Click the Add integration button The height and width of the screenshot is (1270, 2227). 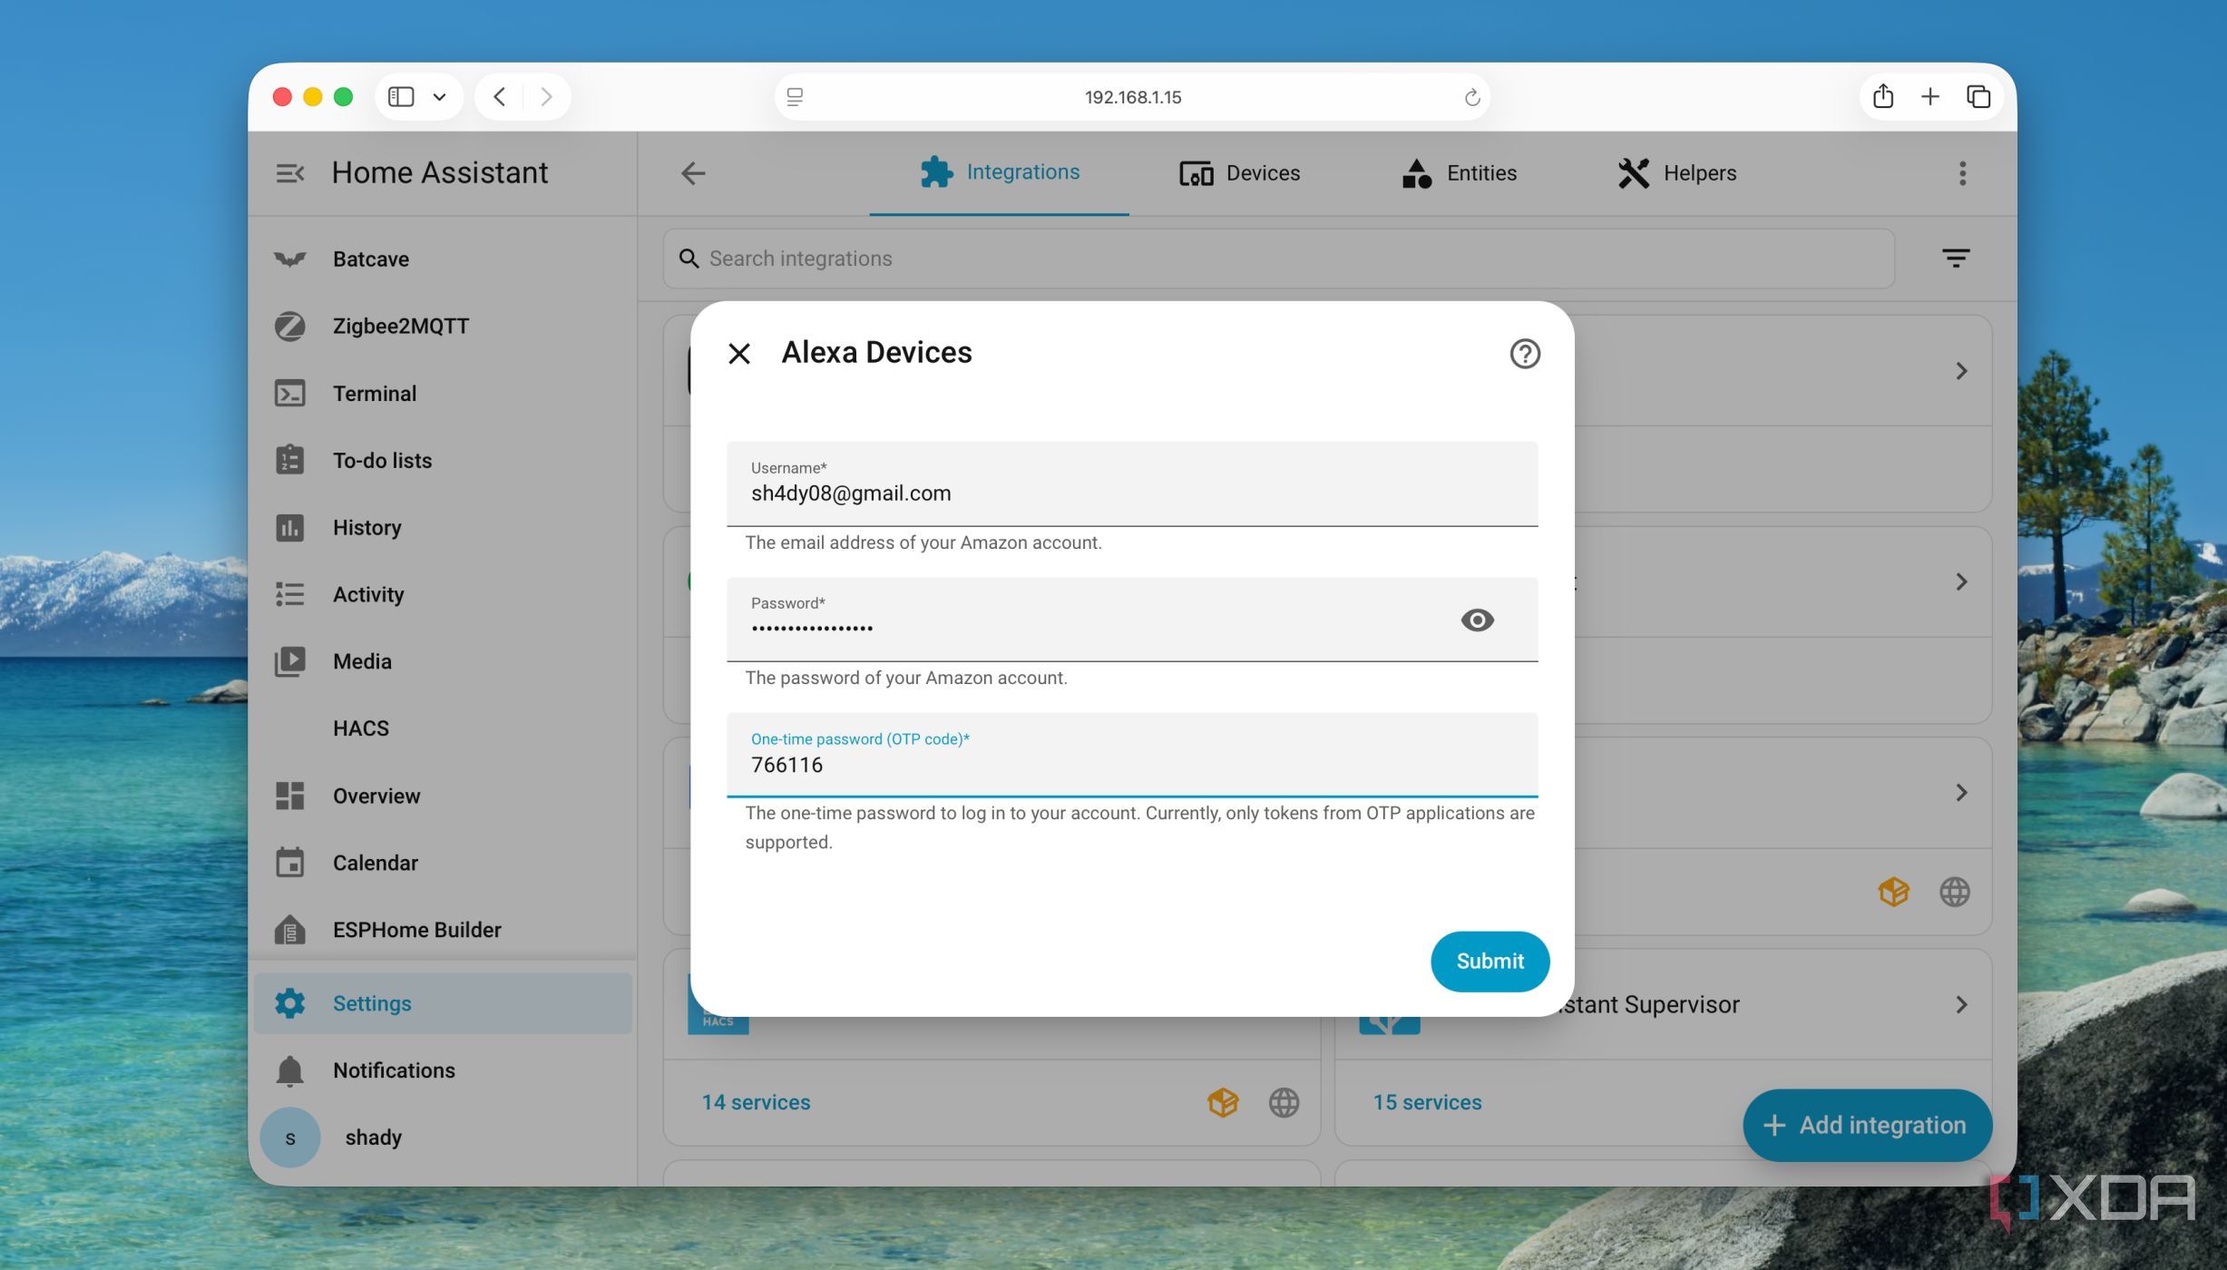pyautogui.click(x=1867, y=1125)
